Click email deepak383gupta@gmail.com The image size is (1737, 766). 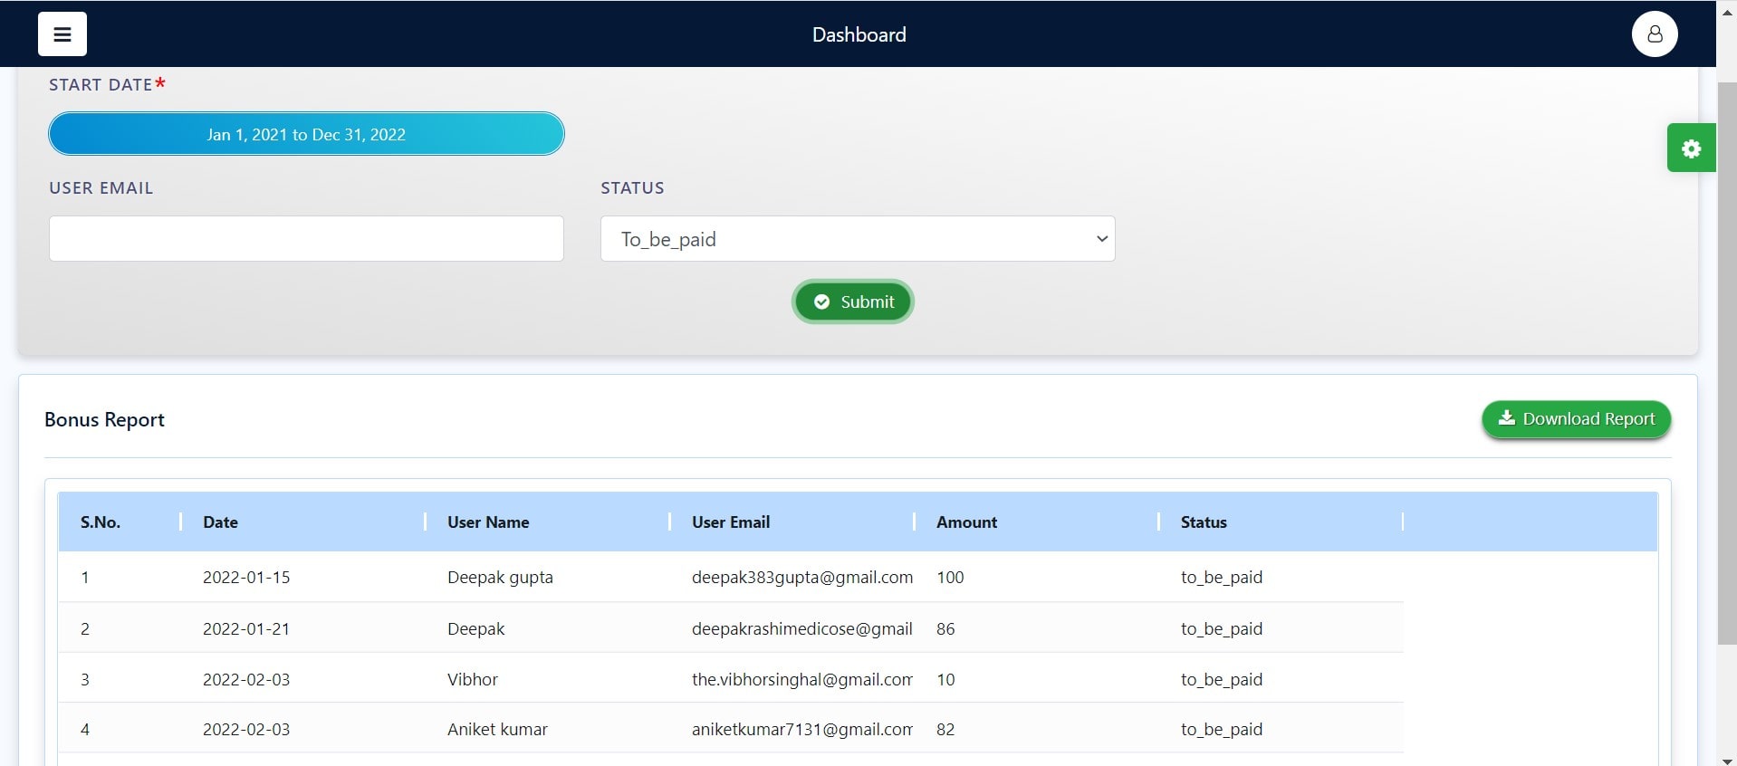point(802,578)
